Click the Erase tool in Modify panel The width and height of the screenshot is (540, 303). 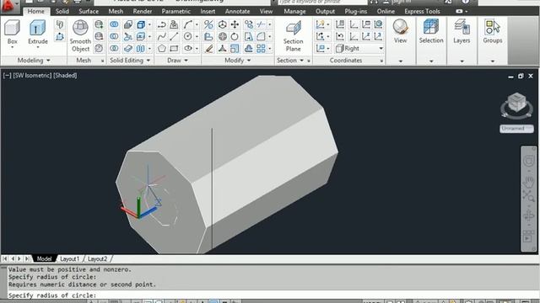(208, 49)
